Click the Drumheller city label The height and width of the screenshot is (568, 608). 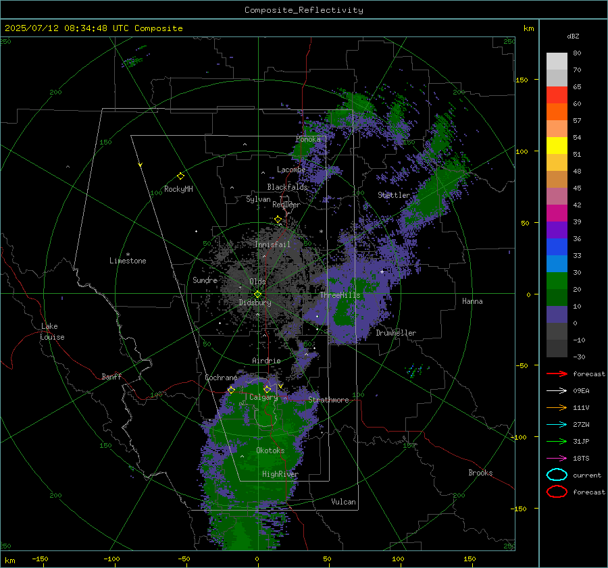[x=396, y=333]
